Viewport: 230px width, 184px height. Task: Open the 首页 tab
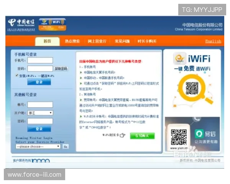47,41
